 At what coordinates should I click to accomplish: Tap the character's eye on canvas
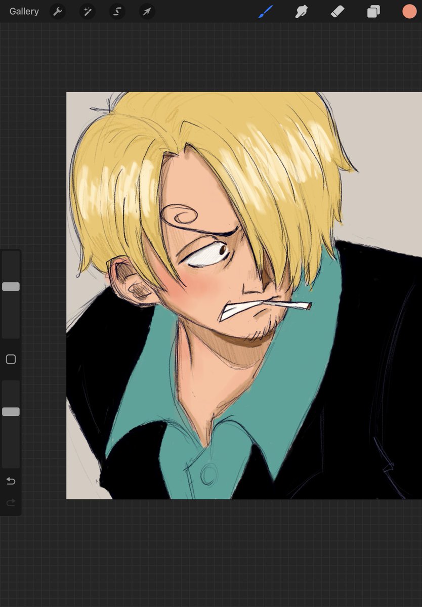[207, 254]
